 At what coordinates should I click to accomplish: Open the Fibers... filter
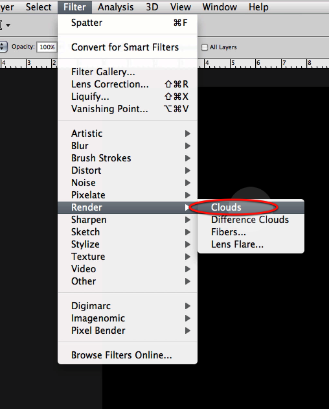click(251, 232)
